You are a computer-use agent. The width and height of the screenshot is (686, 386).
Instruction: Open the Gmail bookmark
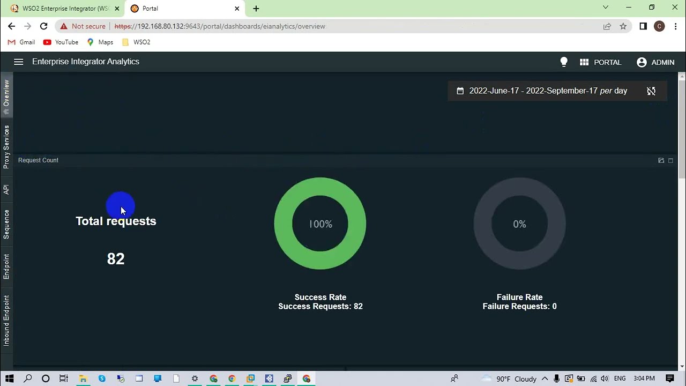(x=21, y=42)
